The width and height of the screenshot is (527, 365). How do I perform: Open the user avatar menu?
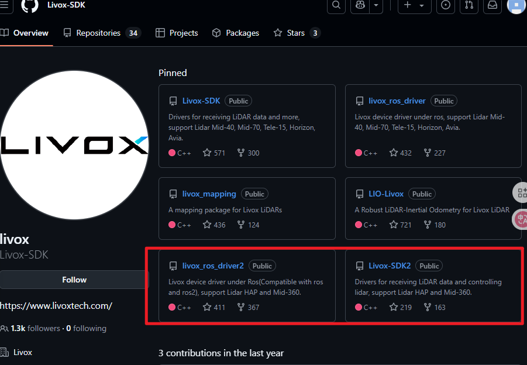click(517, 5)
